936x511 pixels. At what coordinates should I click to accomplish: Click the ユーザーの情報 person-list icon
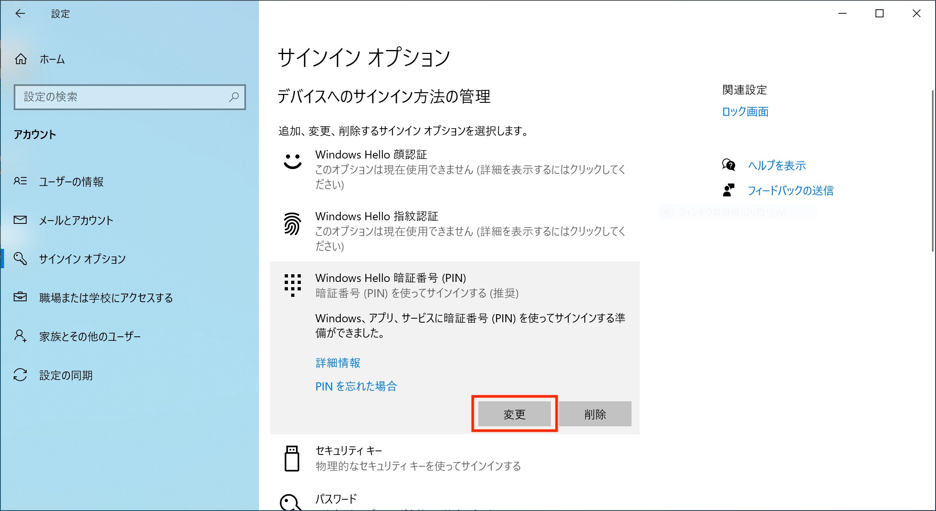coord(20,181)
